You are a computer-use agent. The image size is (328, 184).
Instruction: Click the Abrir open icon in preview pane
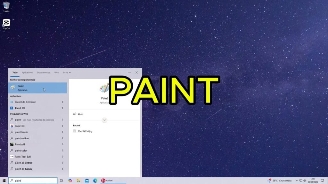(74, 114)
